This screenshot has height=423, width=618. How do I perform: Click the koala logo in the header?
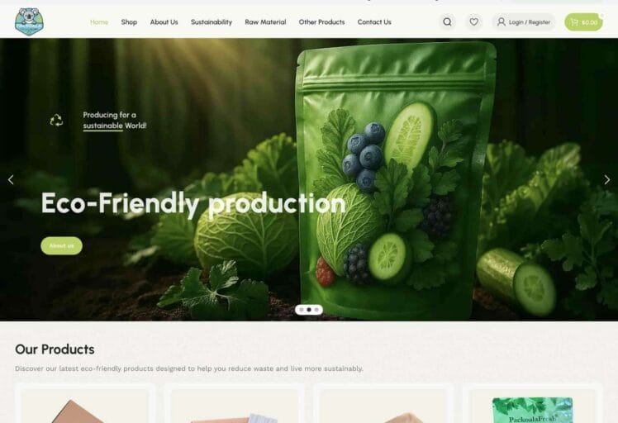[29, 21]
